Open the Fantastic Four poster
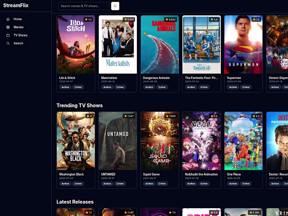Screen dimensions: 288x216 (202, 44)
